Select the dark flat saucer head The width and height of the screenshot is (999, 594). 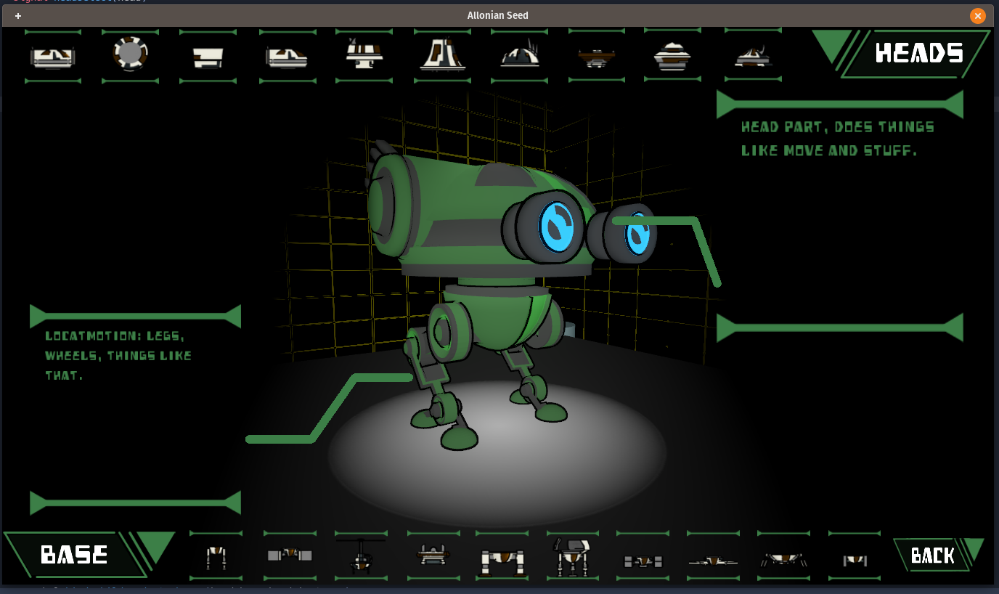[597, 57]
